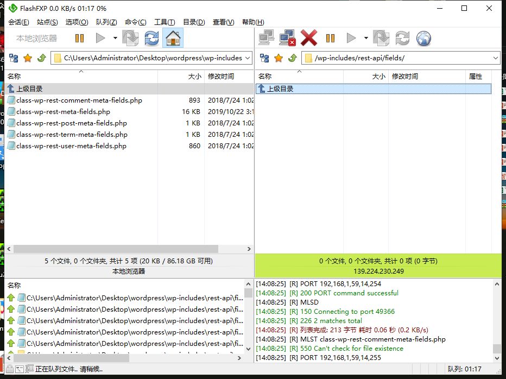This screenshot has width=506, height=379.
Task: Sort remote files by 大小 column
Action: (365, 76)
